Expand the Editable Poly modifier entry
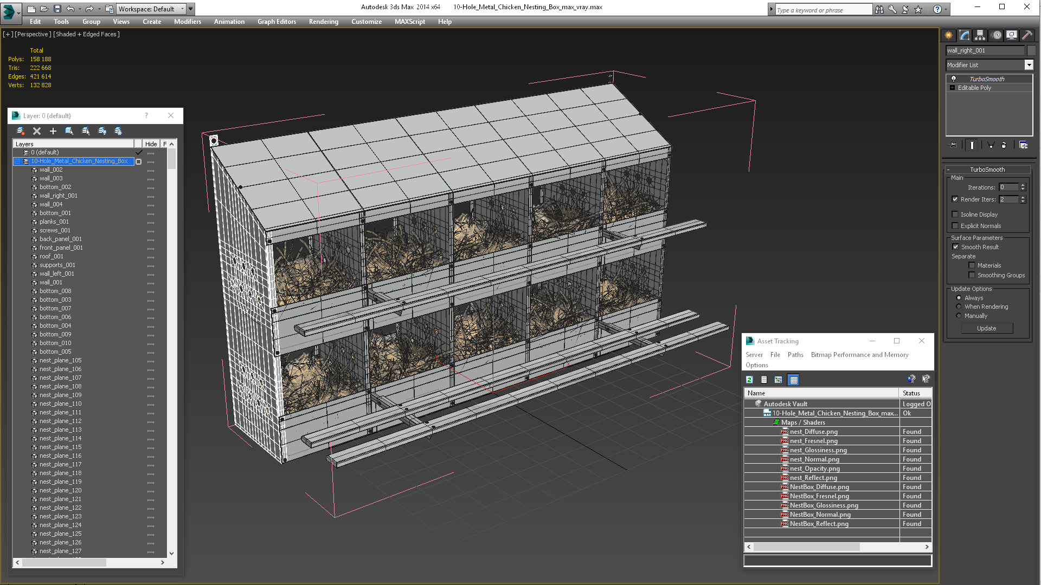The height and width of the screenshot is (585, 1041). click(952, 88)
